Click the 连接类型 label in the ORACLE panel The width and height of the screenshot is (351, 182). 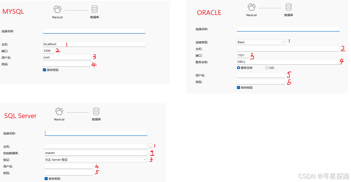click(202, 42)
